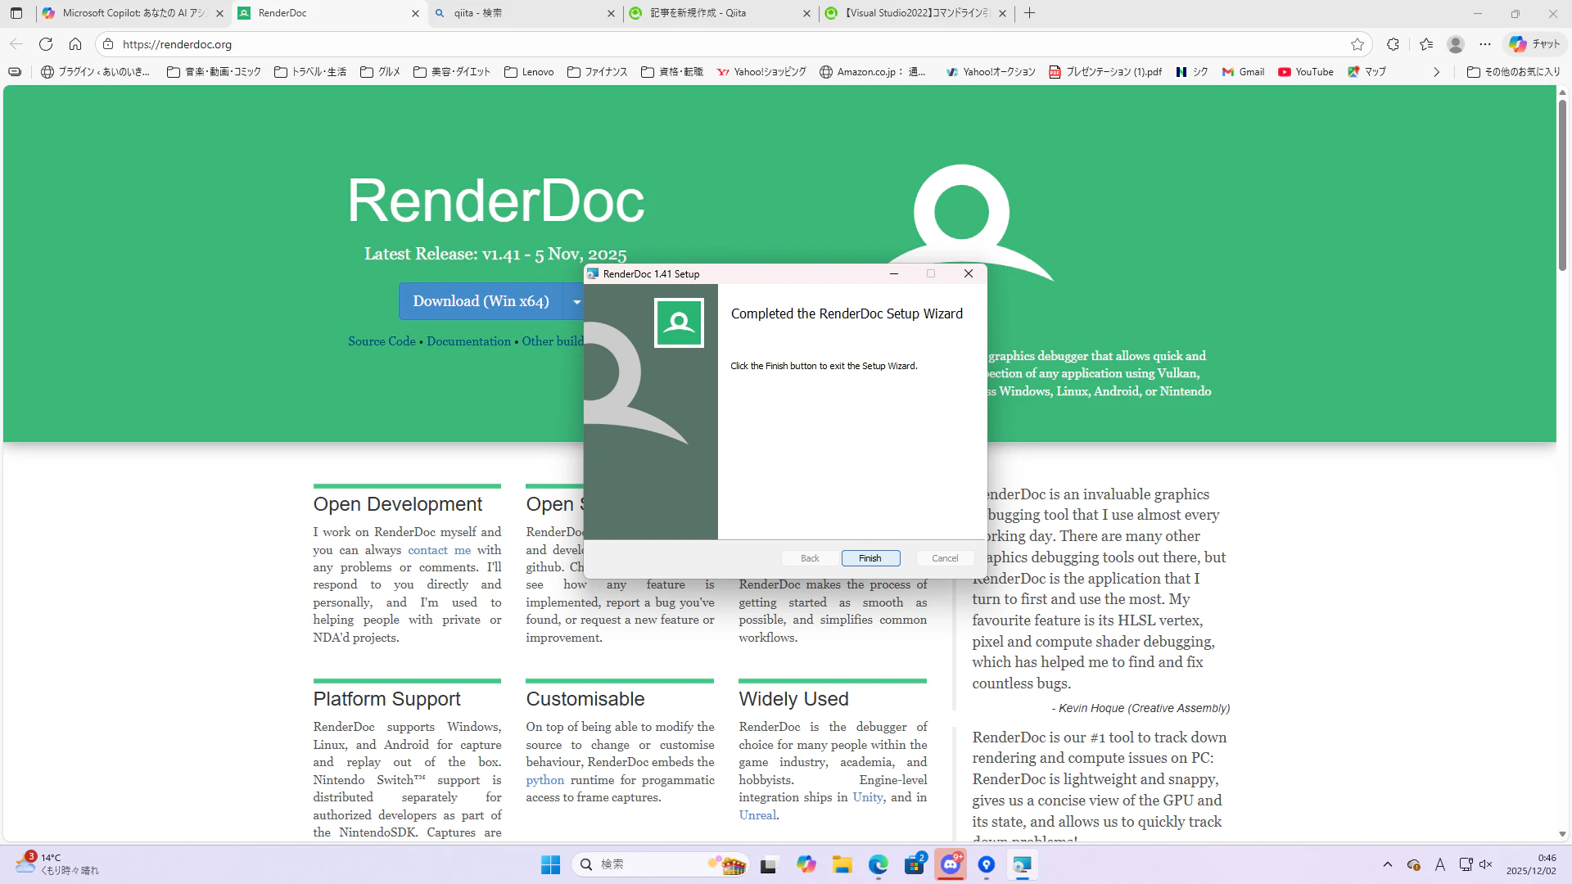Click Finish in RenderDoc Setup wizard
The image size is (1572, 884).
[x=870, y=558]
